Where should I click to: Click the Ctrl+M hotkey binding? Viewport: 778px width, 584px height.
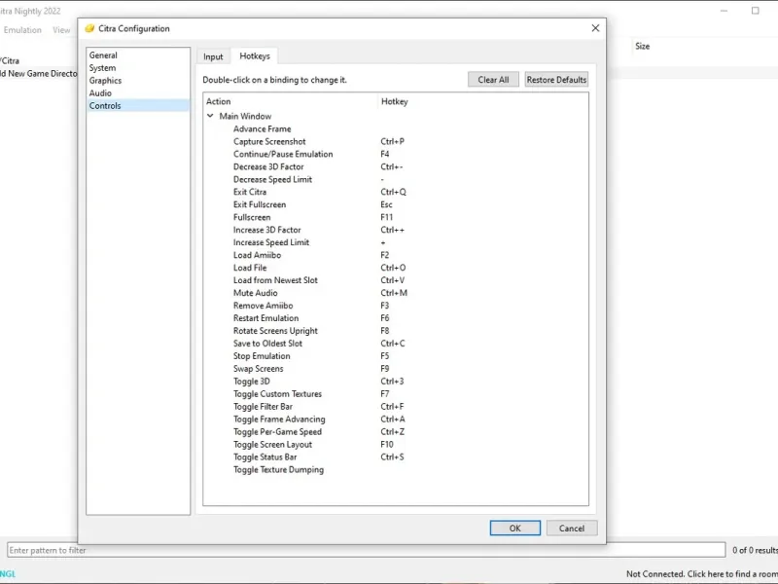pyautogui.click(x=394, y=293)
